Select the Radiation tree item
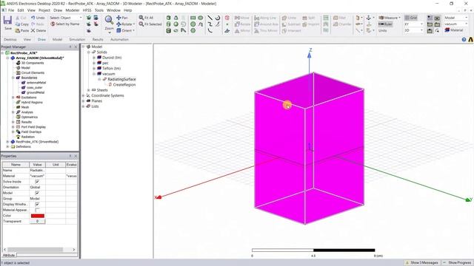Viewport: 474px width, 266px height. (x=27, y=137)
